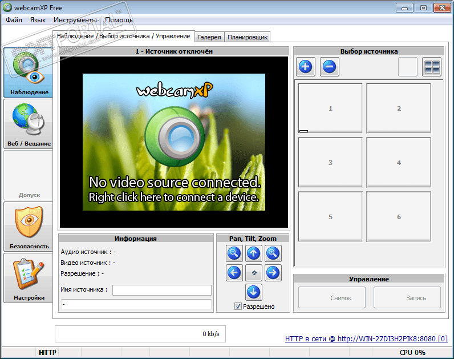Tilt camera up with the up arrow
This screenshot has height=359, width=454.
pyautogui.click(x=254, y=253)
